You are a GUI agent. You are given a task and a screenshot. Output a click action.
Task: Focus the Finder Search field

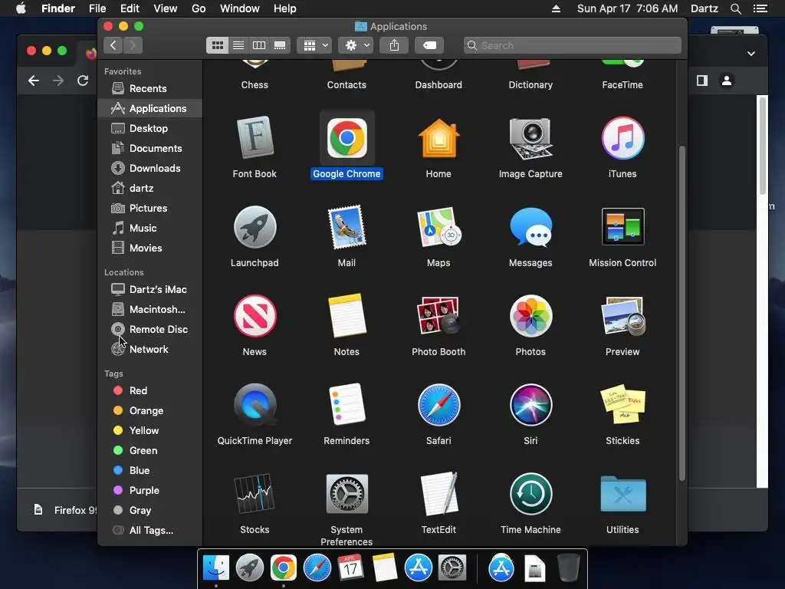pyautogui.click(x=572, y=45)
